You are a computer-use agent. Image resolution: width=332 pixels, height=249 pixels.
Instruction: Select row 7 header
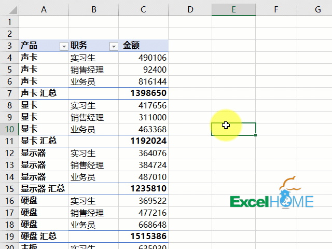pos(9,93)
